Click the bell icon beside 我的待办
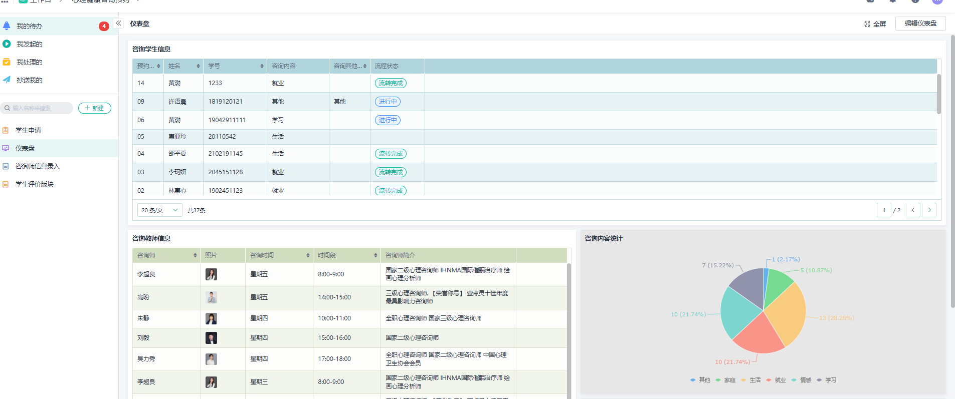The image size is (955, 399). [x=7, y=26]
